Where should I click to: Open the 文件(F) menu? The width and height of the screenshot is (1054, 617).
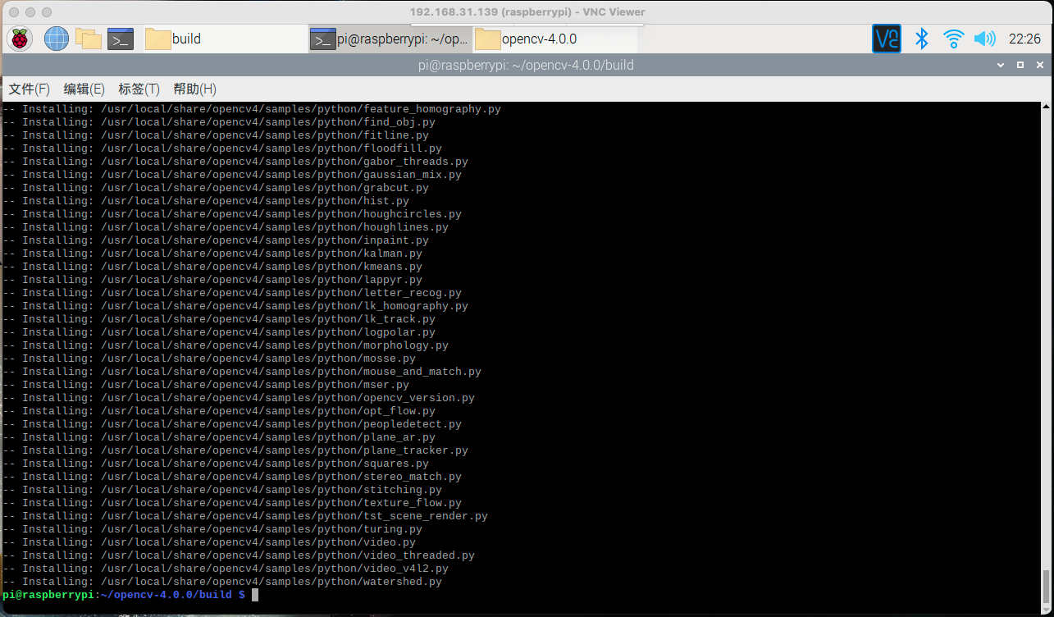[30, 89]
